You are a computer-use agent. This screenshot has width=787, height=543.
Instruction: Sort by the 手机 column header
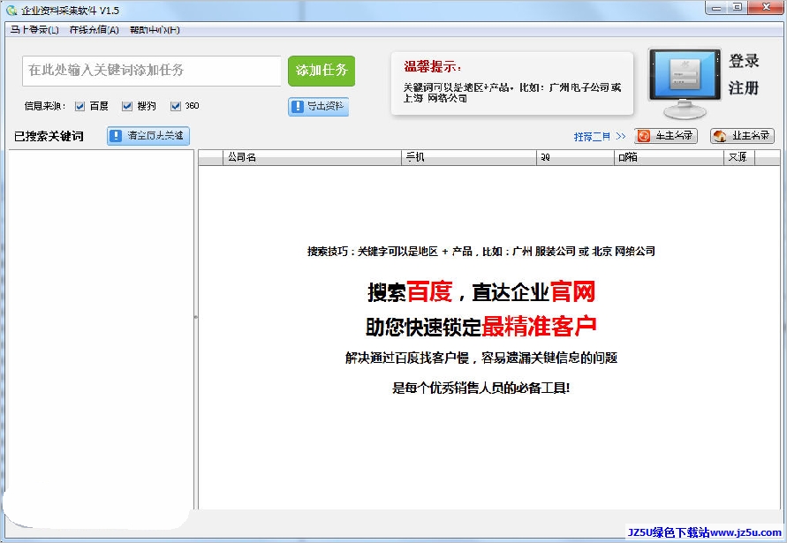(x=469, y=157)
